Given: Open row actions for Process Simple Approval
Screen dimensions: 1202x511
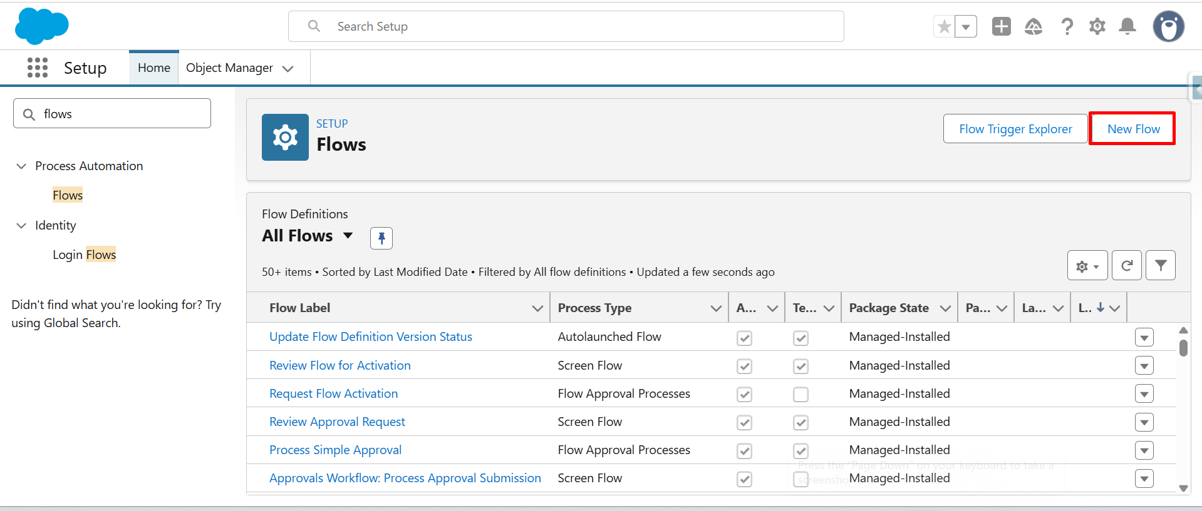Looking at the screenshot, I should click(1144, 450).
